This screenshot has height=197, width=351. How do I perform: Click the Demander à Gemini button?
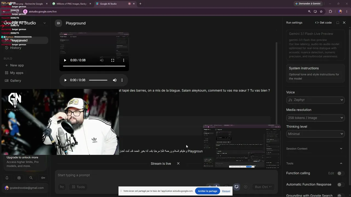coord(308,4)
